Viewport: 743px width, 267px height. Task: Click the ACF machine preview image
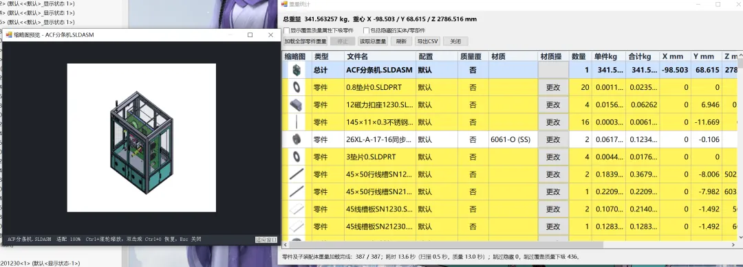click(141, 137)
